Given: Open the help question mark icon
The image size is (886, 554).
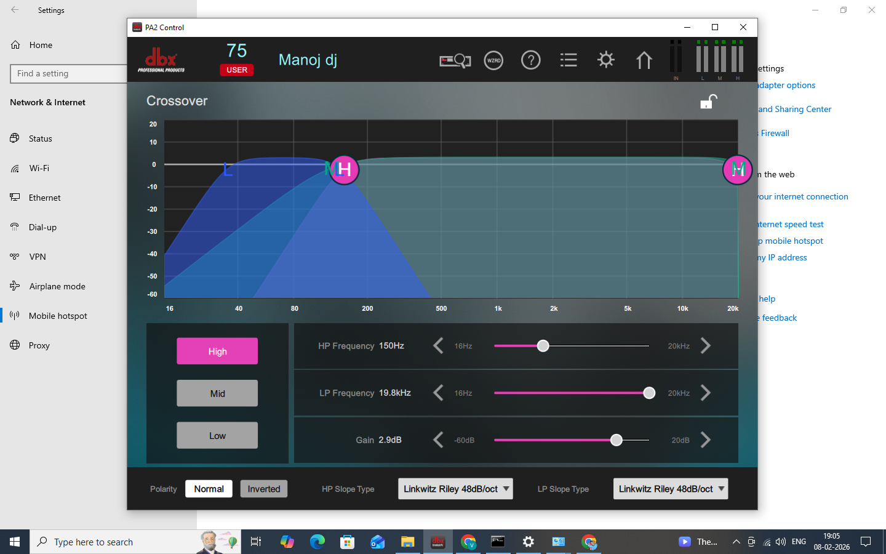Looking at the screenshot, I should point(530,60).
